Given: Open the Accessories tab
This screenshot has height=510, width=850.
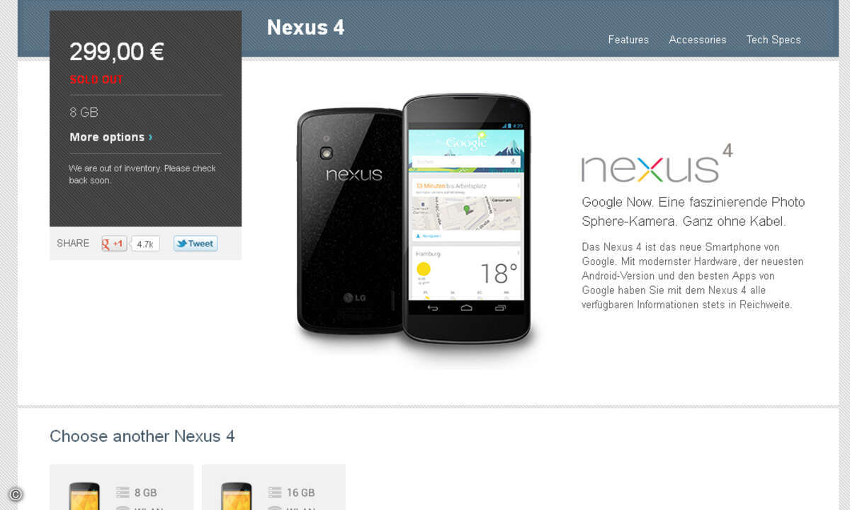Looking at the screenshot, I should coord(698,40).
